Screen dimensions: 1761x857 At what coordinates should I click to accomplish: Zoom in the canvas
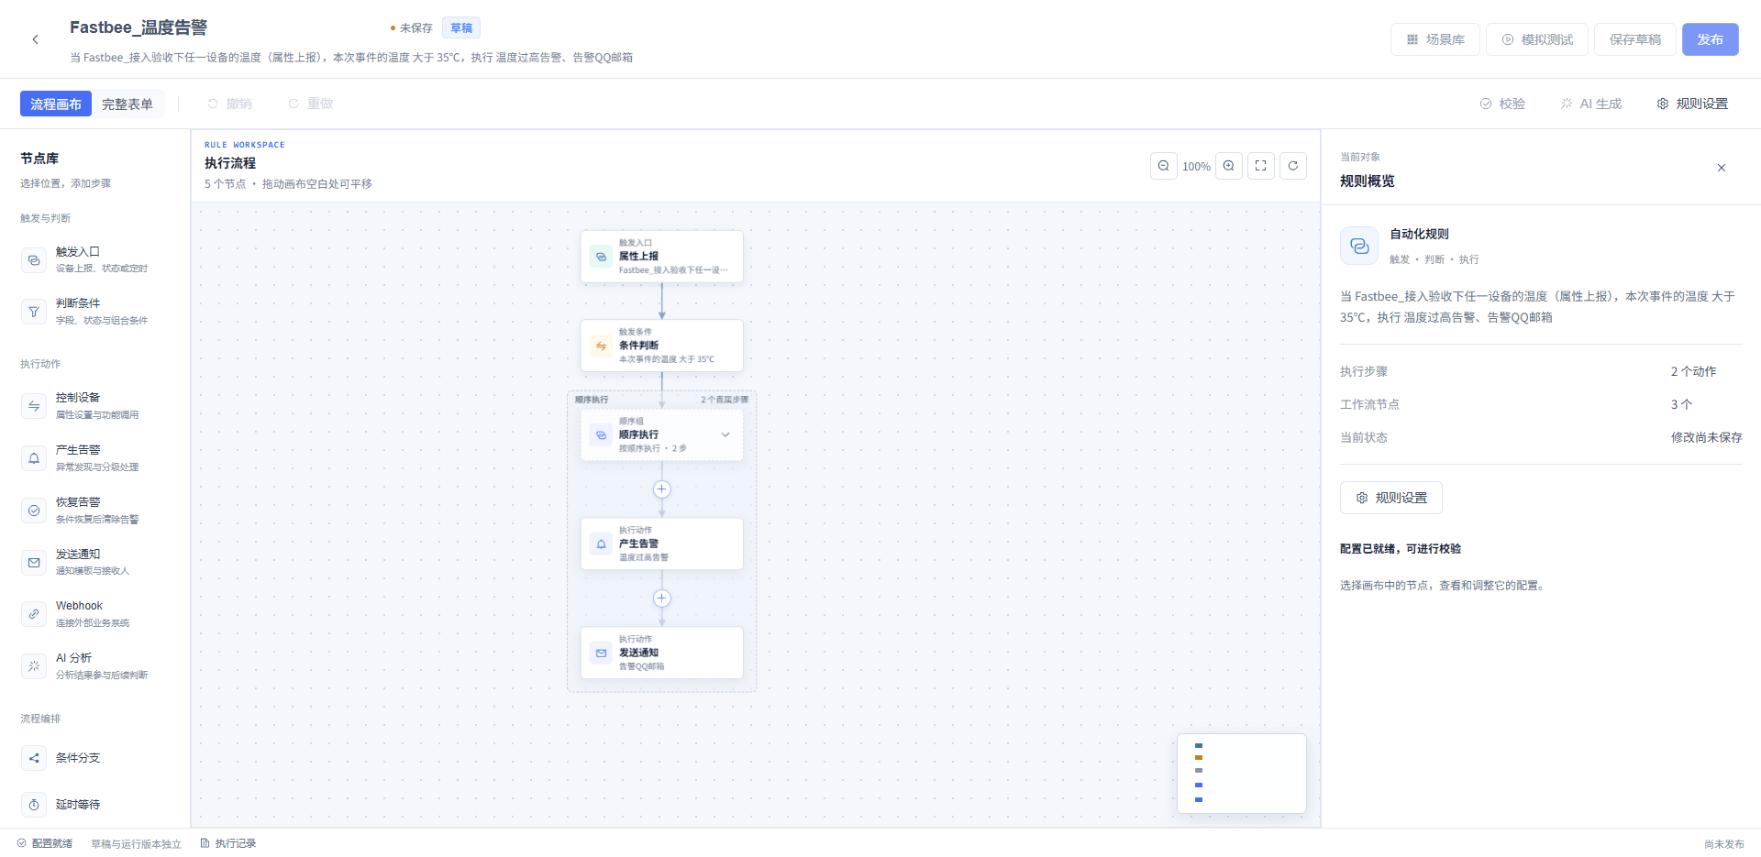1228,166
